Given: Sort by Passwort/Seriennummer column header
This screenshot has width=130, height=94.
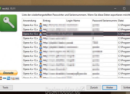Looking at the screenshot, I should point(105,21).
